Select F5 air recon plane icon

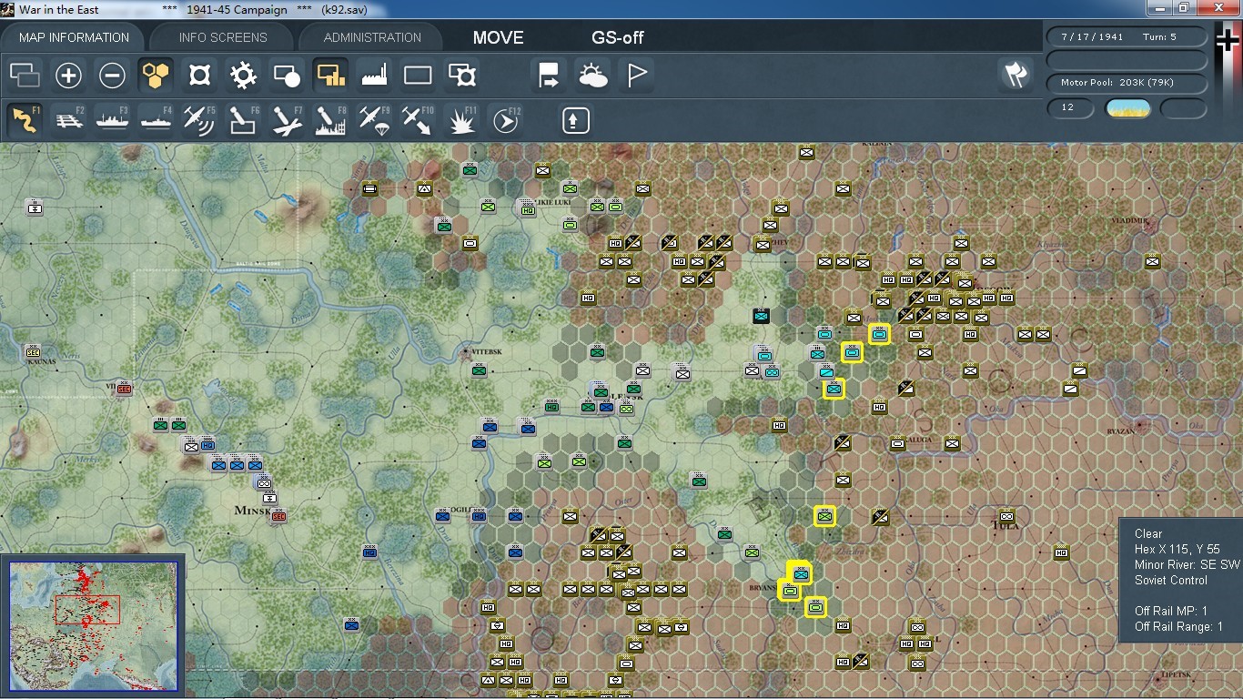[199, 120]
